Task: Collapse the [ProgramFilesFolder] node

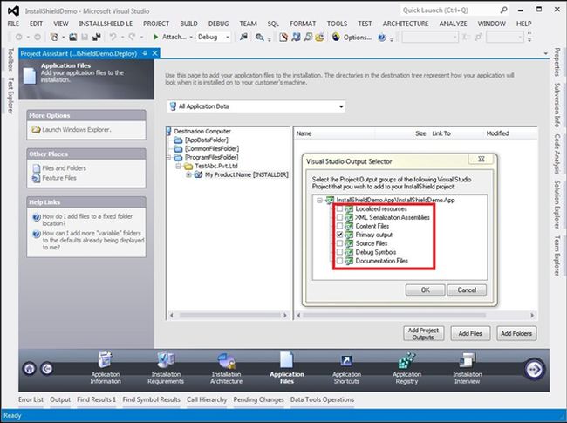Action: (x=168, y=157)
